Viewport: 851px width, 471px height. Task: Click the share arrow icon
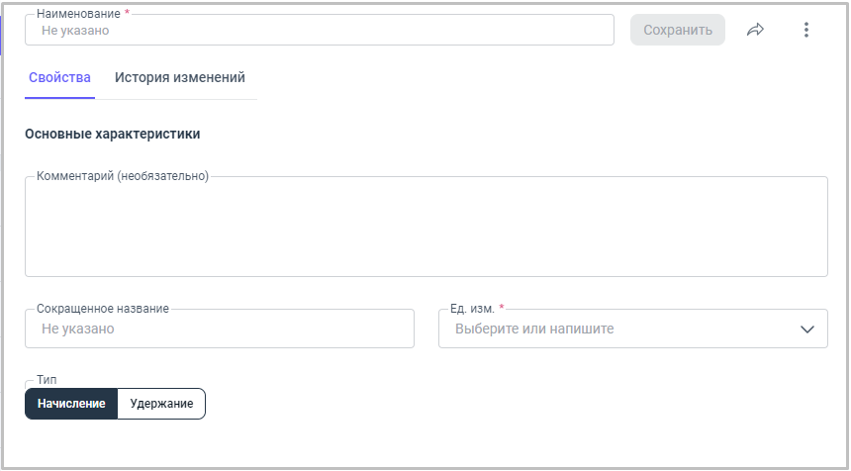[756, 30]
